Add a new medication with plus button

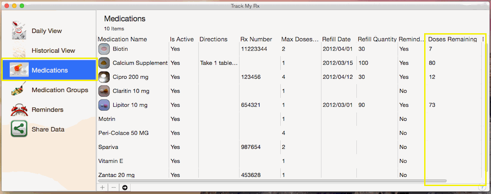102,187
